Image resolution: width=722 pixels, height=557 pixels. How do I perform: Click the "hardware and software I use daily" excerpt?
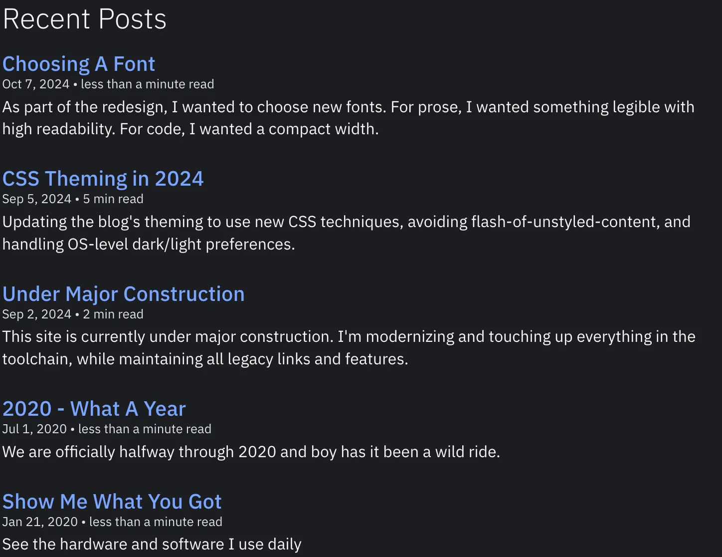click(x=152, y=545)
